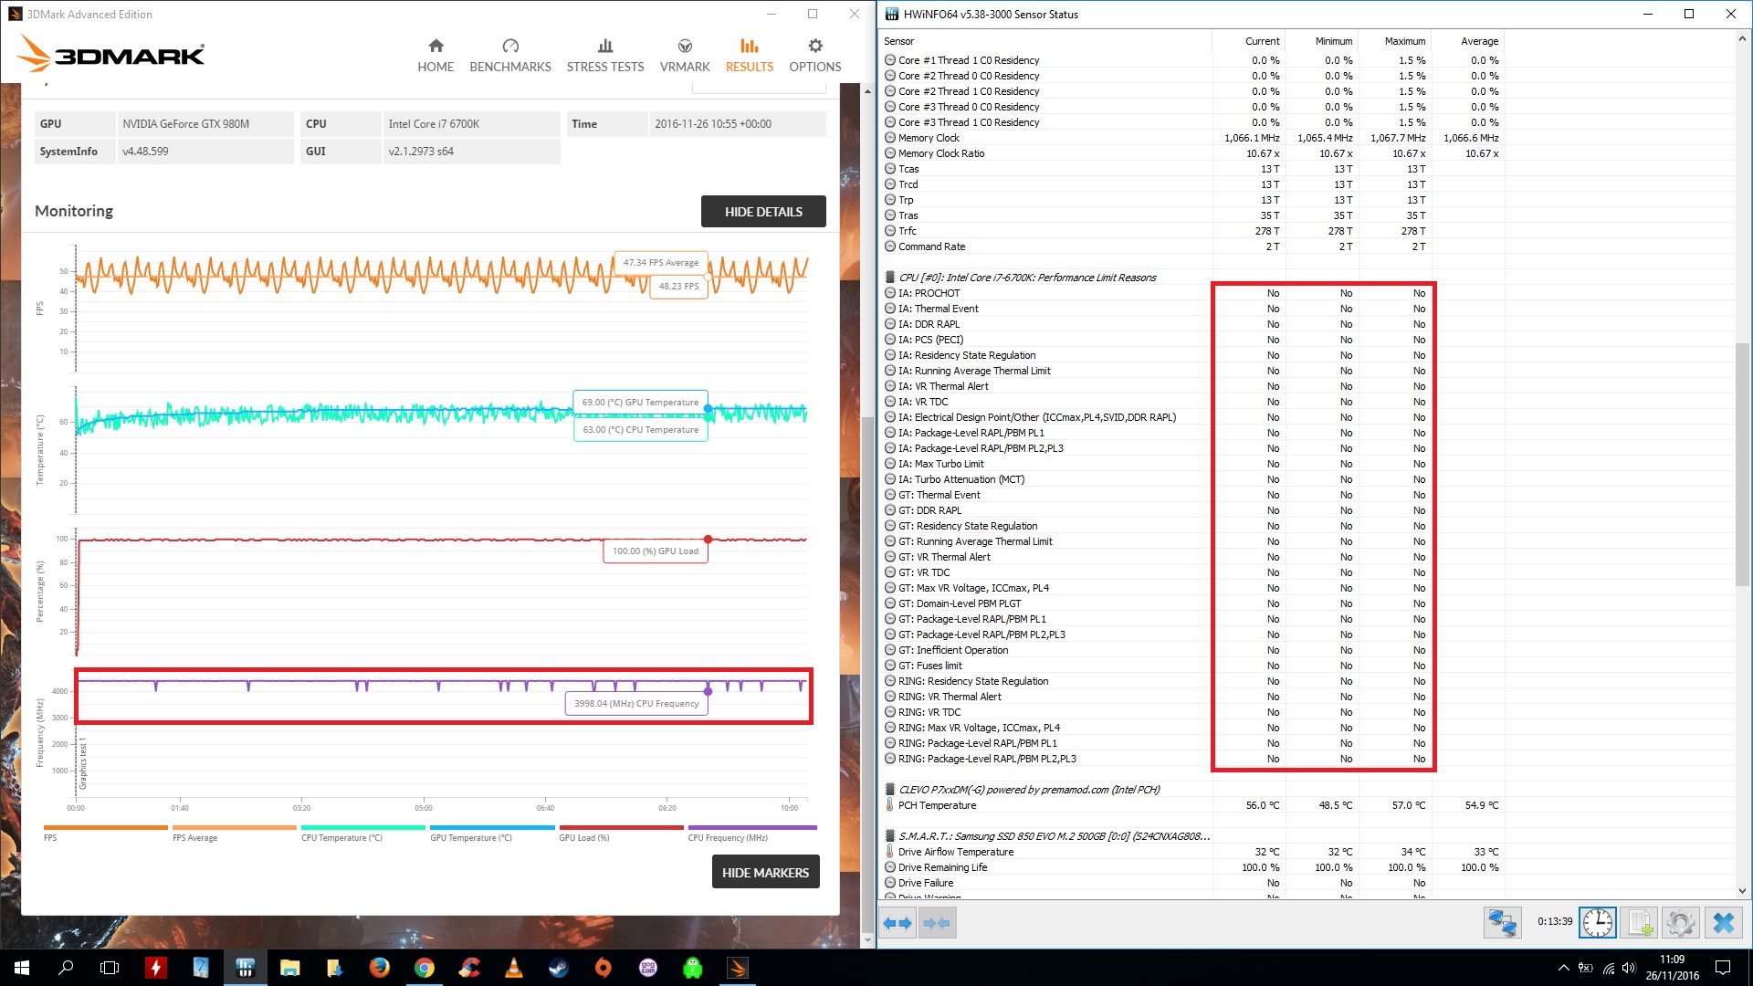Open the Windows Start menu
The width and height of the screenshot is (1753, 986).
(22, 968)
